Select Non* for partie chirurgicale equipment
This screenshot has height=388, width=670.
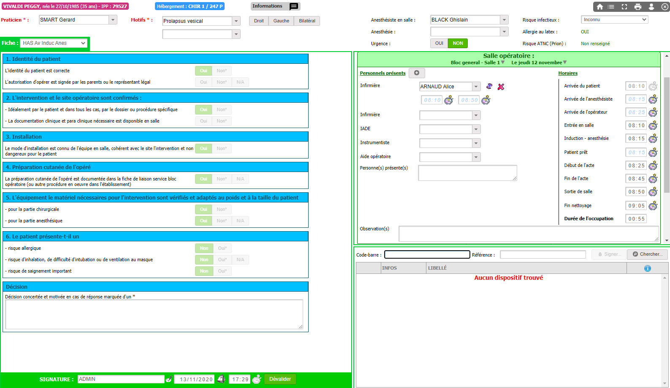tap(222, 209)
